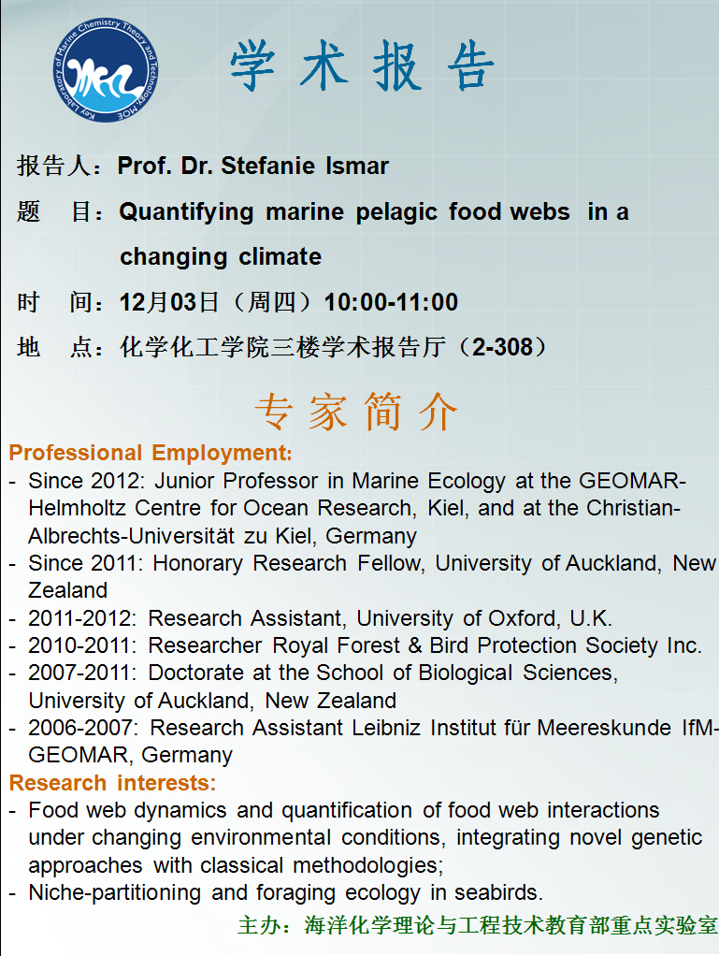This screenshot has width=719, height=956.
Task: Click the 'Since 2012: Junior Professor' entry
Action: [357, 481]
